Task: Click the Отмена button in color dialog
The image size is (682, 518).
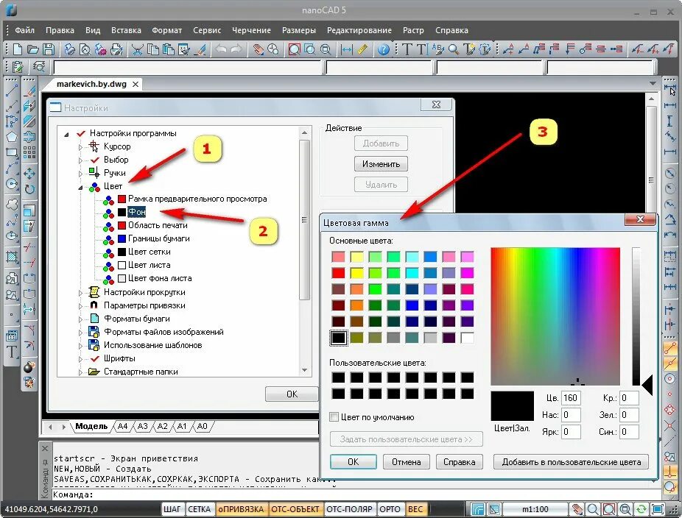Action: (407, 461)
